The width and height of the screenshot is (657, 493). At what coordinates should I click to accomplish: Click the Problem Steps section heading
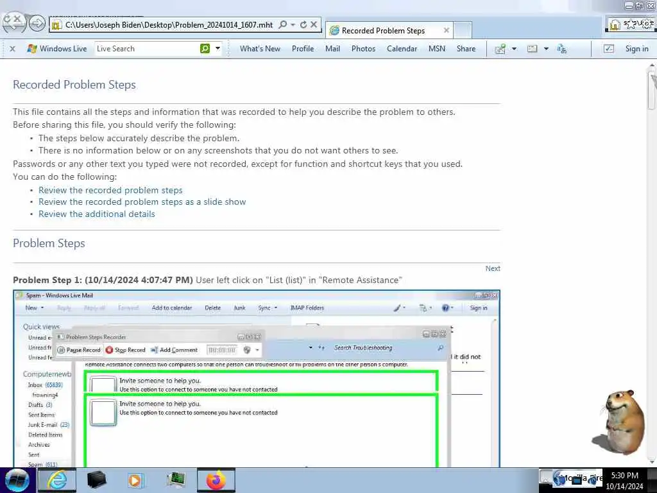click(x=49, y=243)
